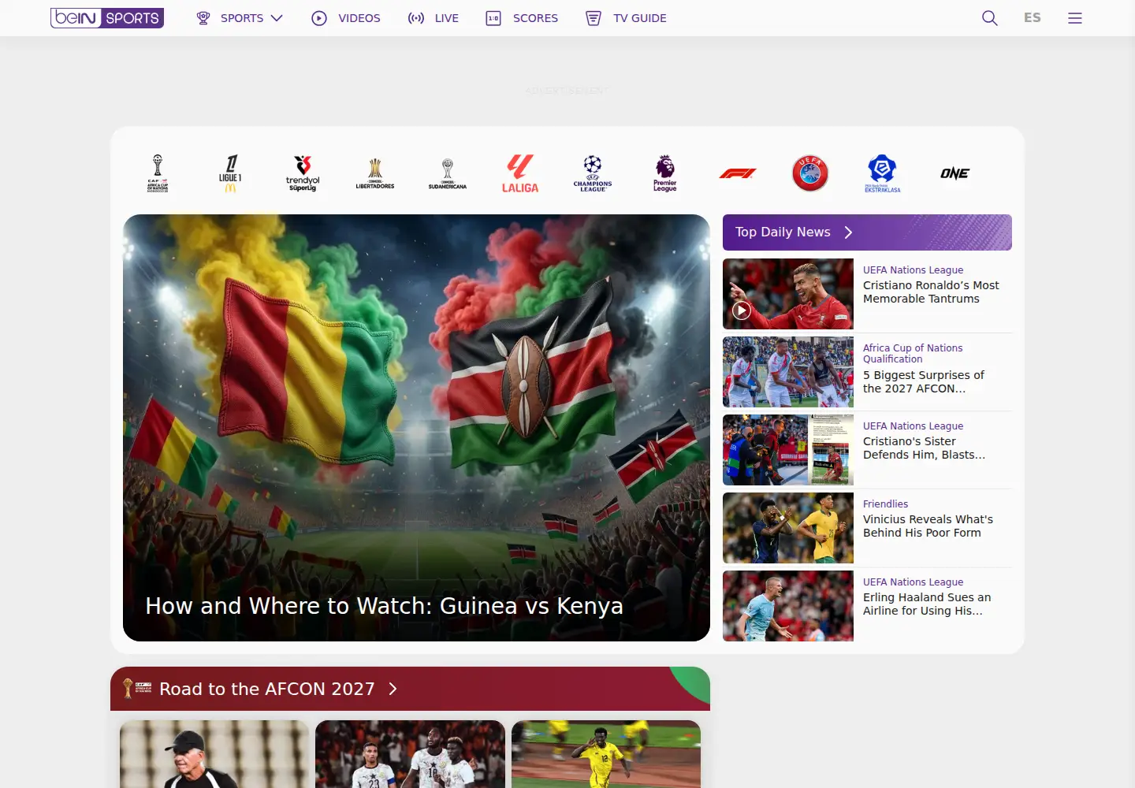Screen dimensions: 1135x788
Task: Switch language to ES
Action: click(x=1033, y=18)
